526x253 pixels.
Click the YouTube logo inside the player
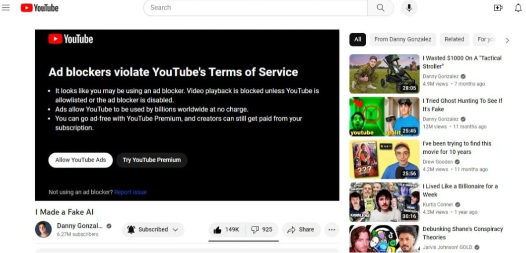click(70, 39)
